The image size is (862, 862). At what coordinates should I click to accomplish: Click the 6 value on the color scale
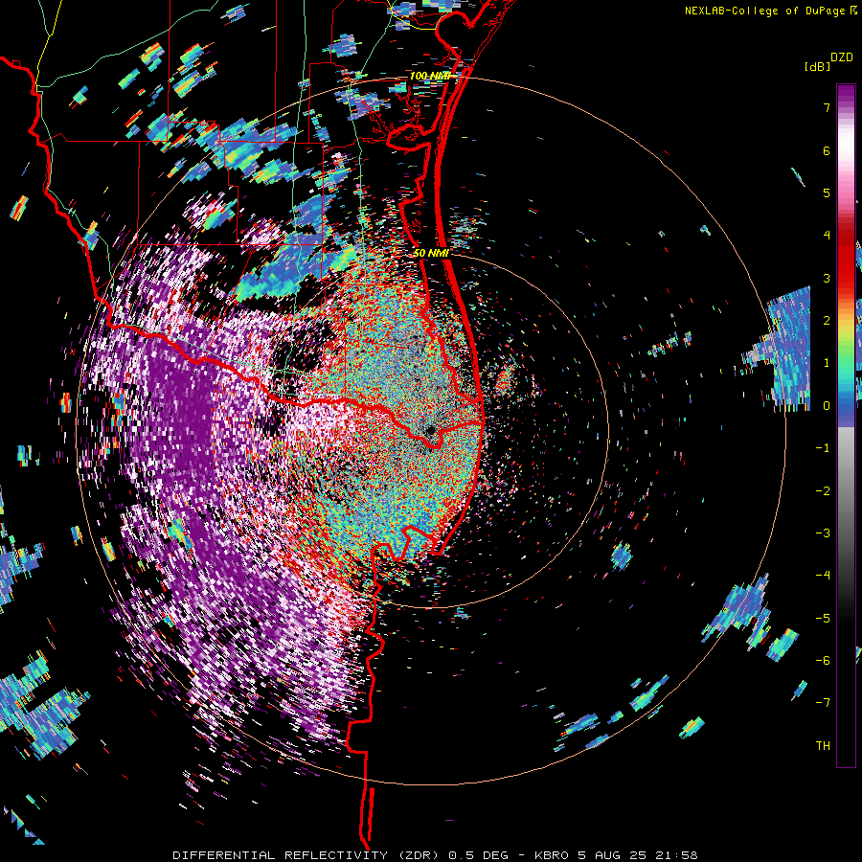[x=827, y=150]
